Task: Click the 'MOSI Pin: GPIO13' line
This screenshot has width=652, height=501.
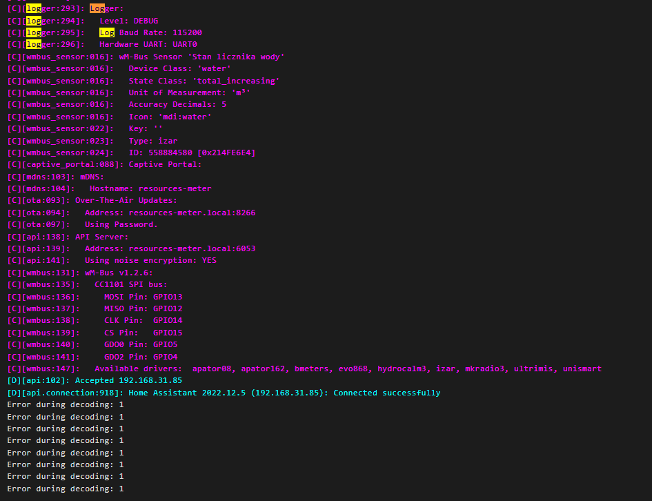Action: pos(143,297)
